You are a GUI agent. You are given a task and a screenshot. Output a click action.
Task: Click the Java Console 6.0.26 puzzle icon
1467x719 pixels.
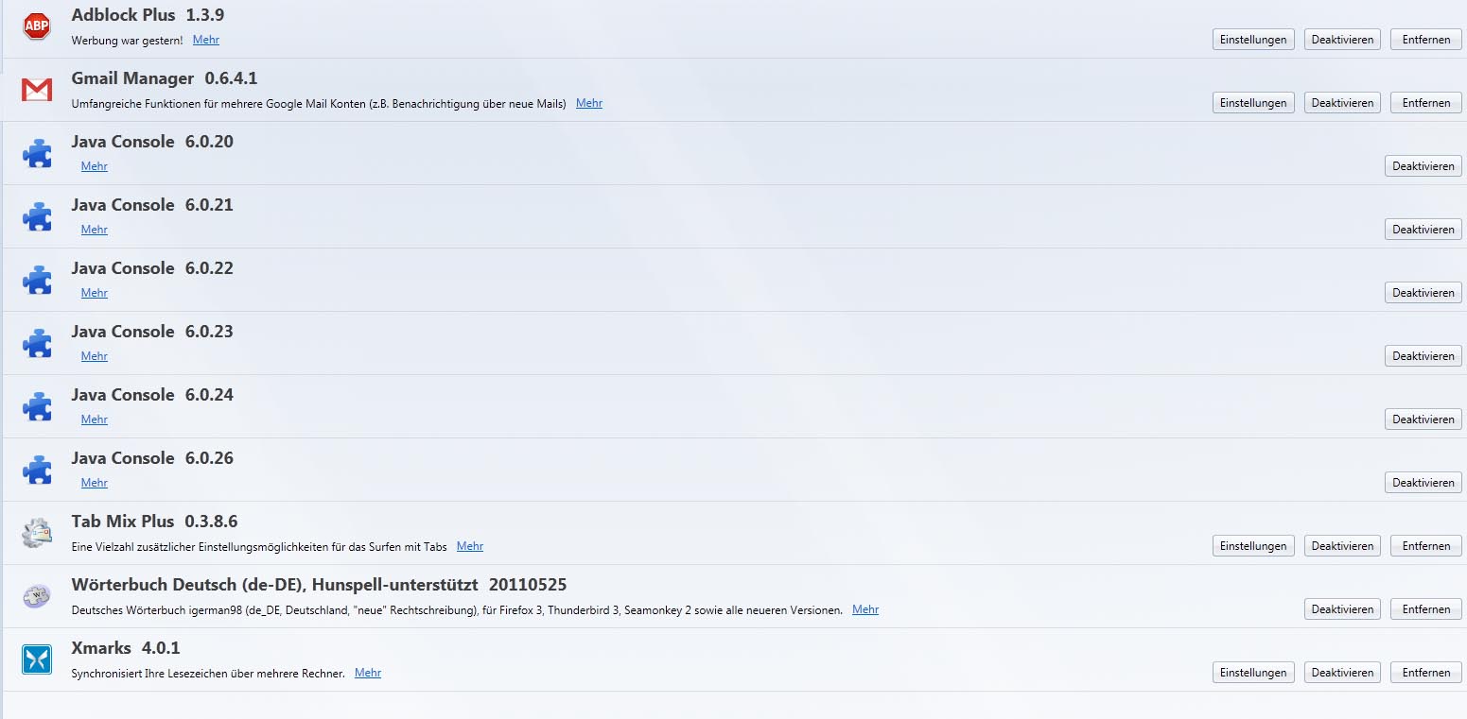click(37, 470)
